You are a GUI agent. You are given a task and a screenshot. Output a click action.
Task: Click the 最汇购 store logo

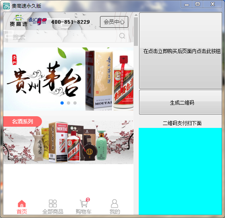pyautogui.click(x=37, y=21)
